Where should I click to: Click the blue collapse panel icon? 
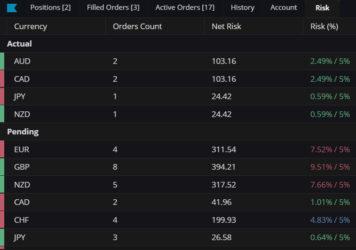[x=12, y=8]
